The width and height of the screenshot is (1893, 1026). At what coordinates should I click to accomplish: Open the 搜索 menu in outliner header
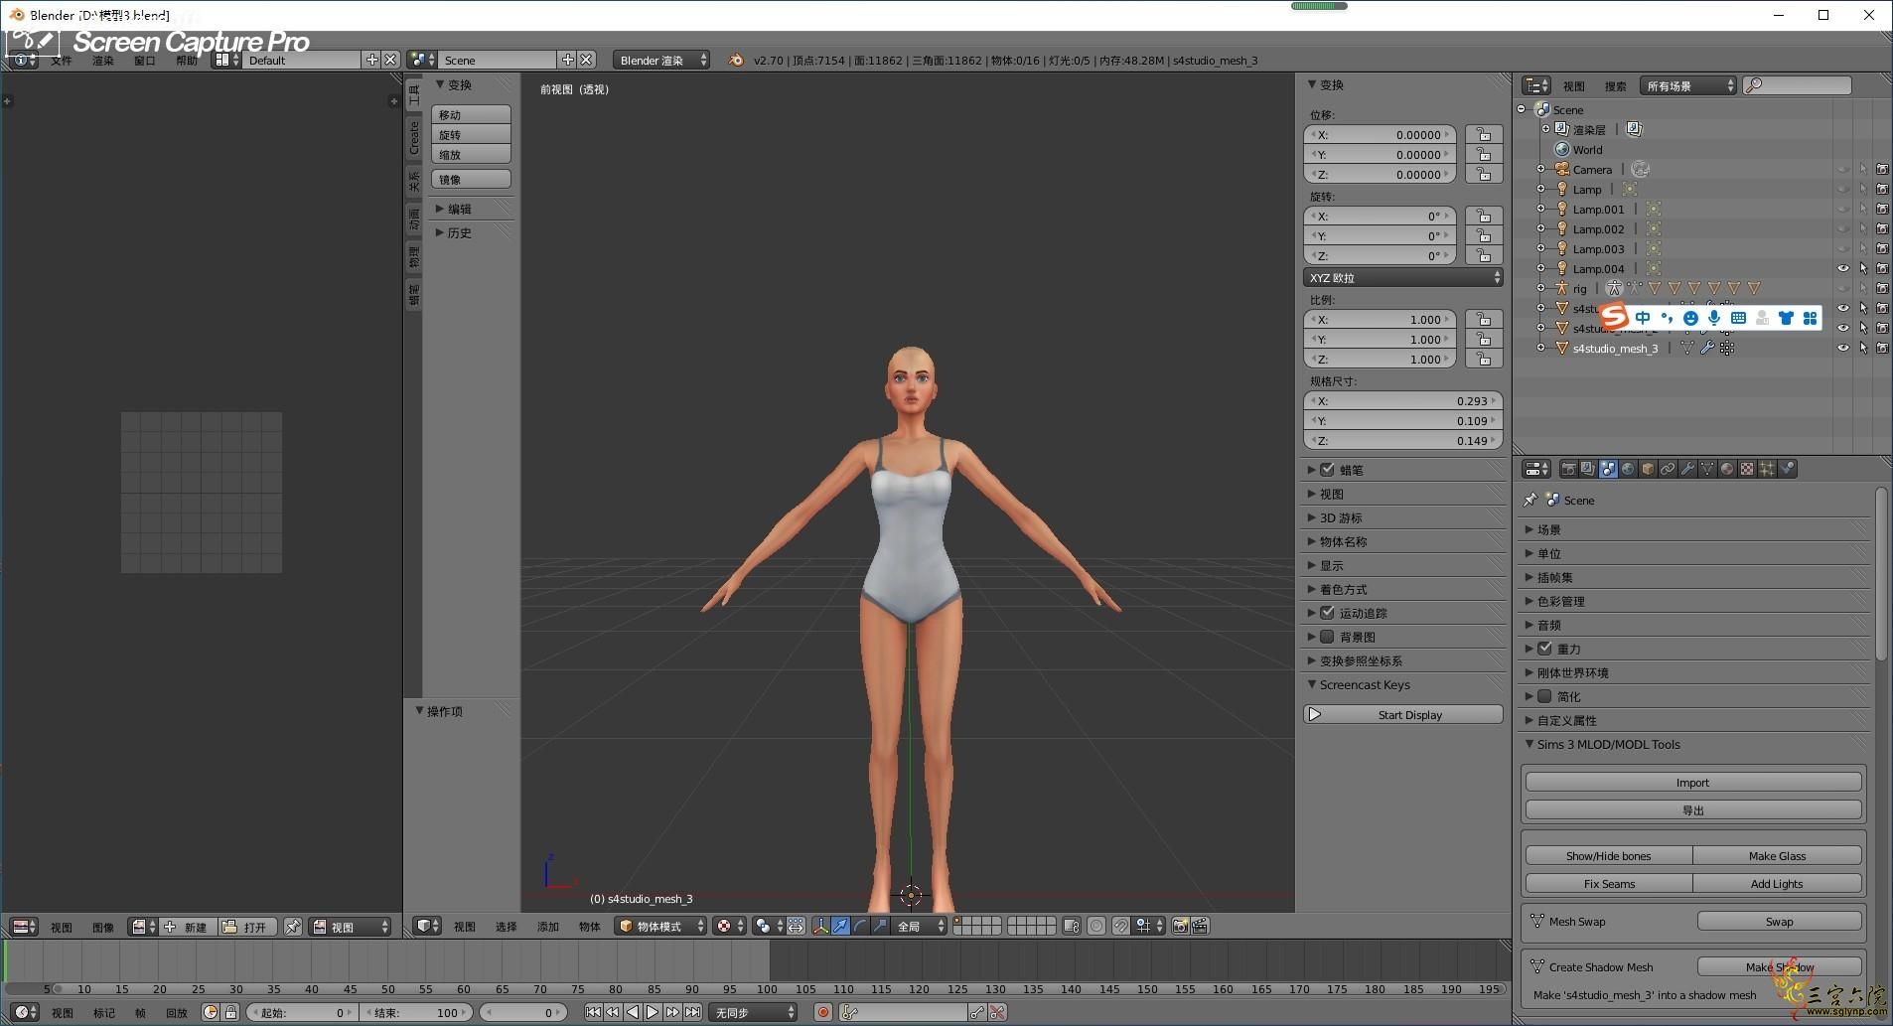tap(1616, 86)
